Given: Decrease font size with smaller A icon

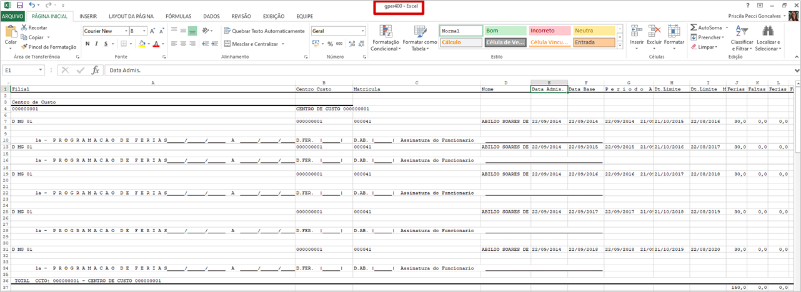Looking at the screenshot, I should (x=161, y=31).
